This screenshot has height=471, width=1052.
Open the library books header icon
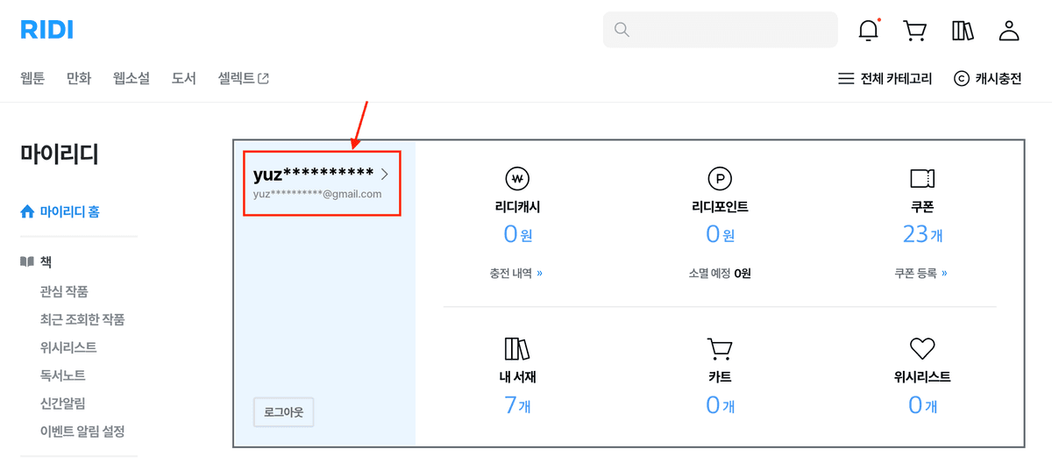pos(963,31)
